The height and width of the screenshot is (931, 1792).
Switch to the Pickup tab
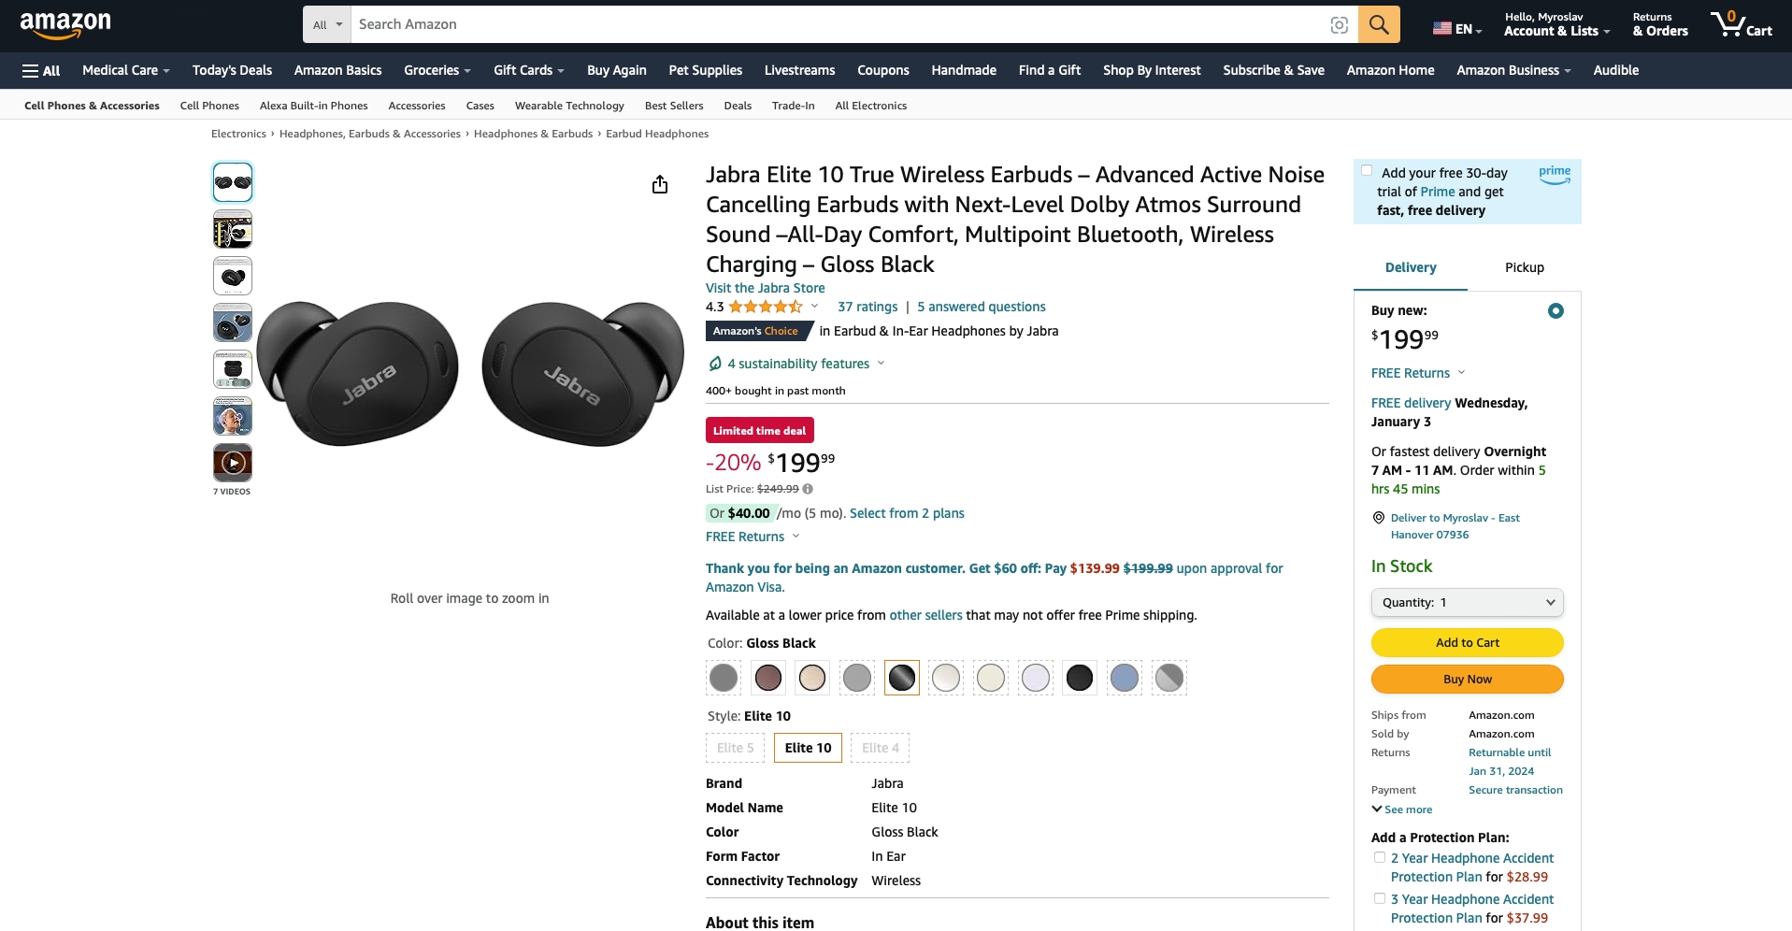(x=1524, y=267)
